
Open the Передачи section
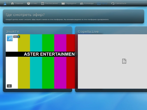[69, 3]
